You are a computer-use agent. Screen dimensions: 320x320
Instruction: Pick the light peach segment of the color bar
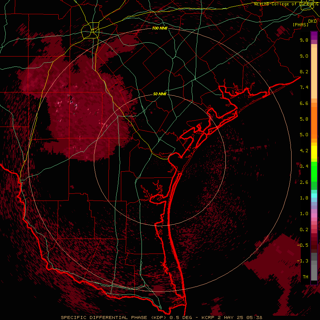pos(314,73)
